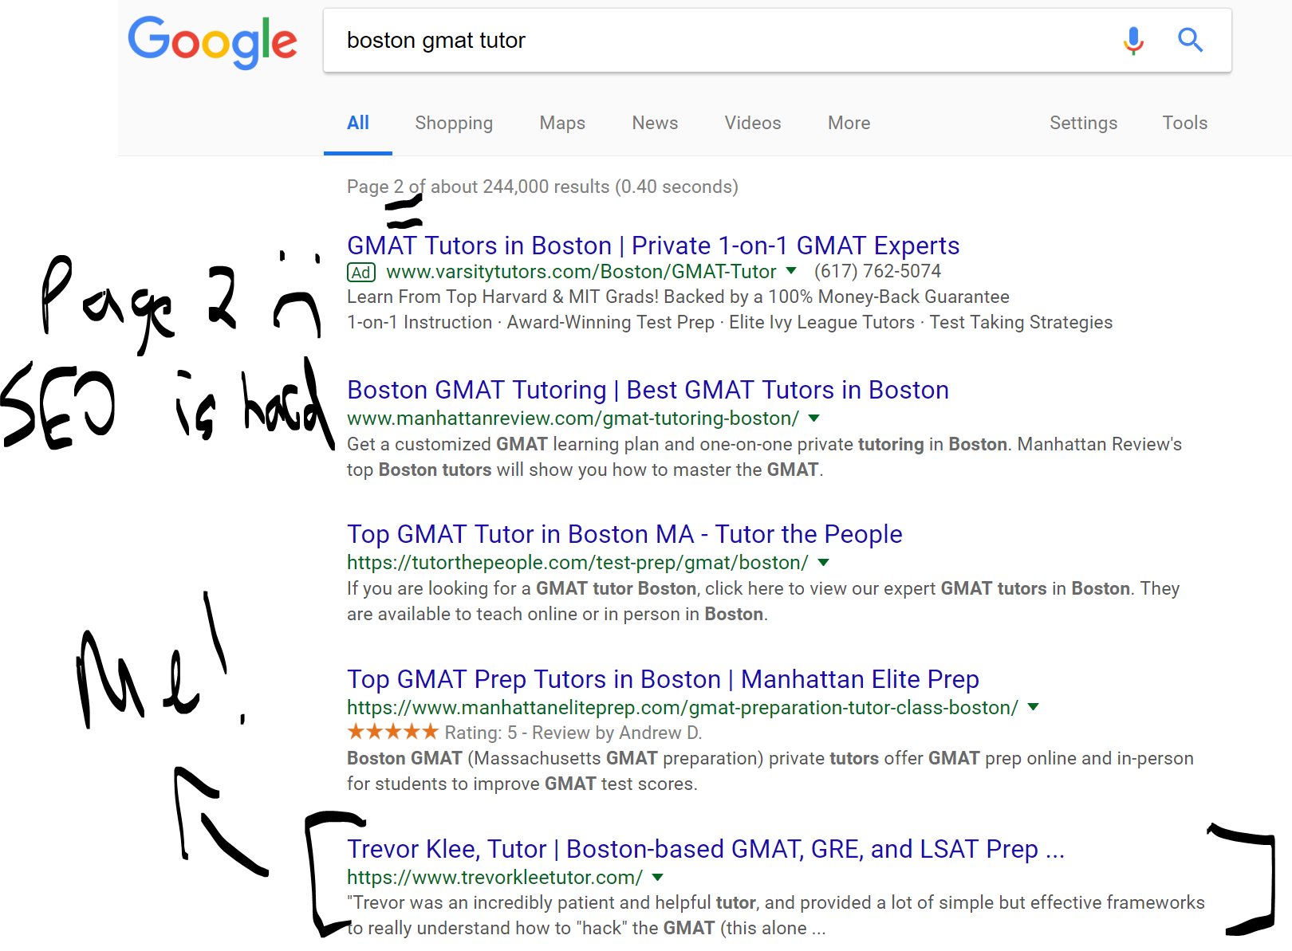Click the blue magnifying glass search icon
Screen dimensions: 1292x951
pyautogui.click(x=1190, y=40)
